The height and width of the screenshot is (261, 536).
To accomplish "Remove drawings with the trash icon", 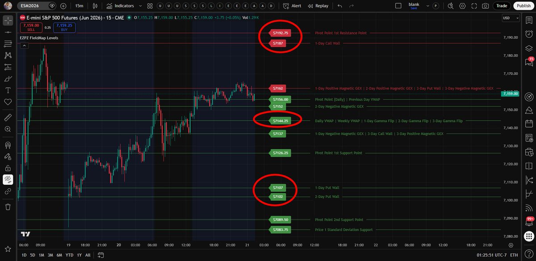I will (x=8, y=207).
